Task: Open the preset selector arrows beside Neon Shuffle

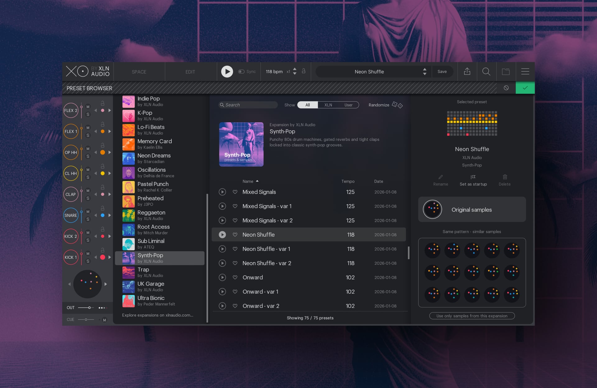Action: coord(424,71)
